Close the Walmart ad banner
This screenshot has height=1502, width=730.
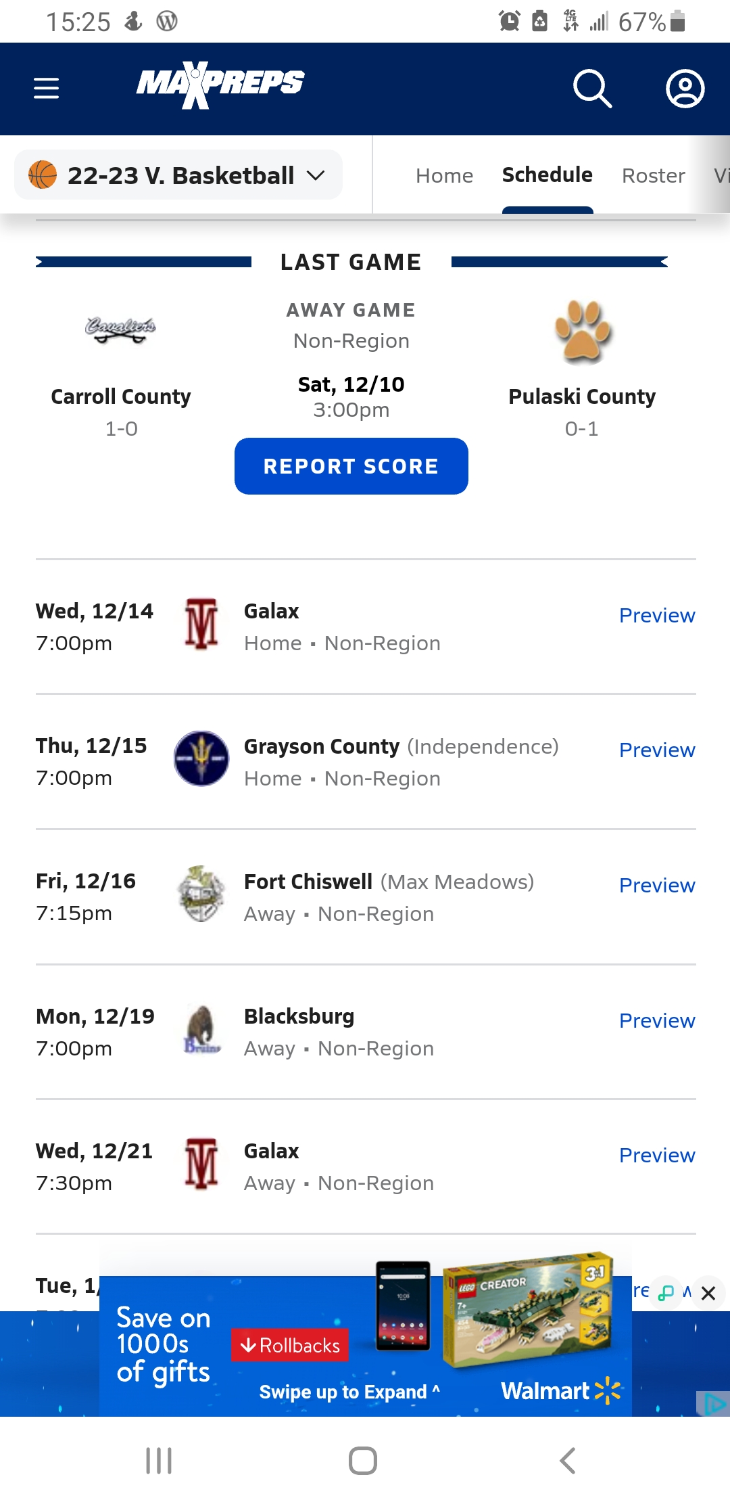coord(708,1293)
